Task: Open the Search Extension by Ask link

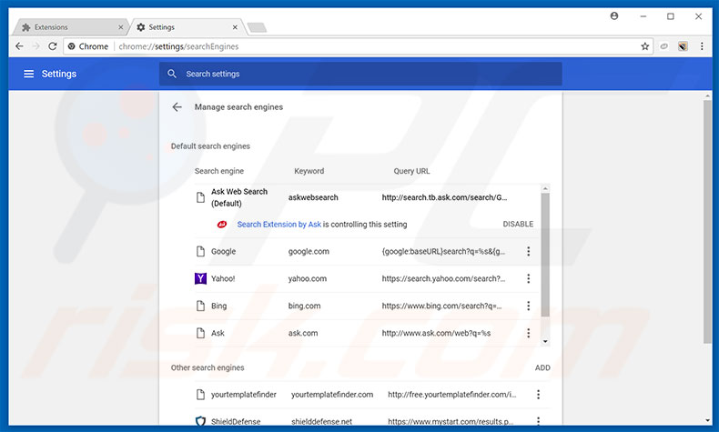Action: coord(278,224)
